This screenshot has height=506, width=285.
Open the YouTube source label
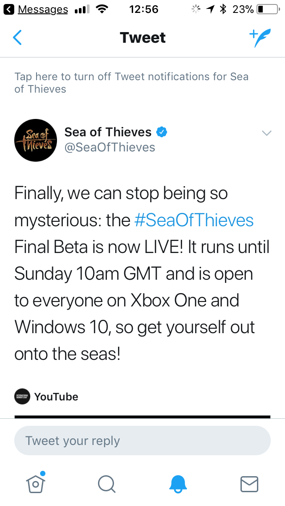(56, 397)
